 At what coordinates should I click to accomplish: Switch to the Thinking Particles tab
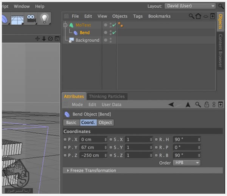(x=106, y=96)
